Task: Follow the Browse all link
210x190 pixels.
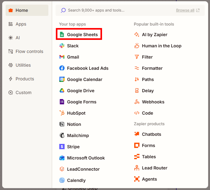Action: tap(185, 10)
